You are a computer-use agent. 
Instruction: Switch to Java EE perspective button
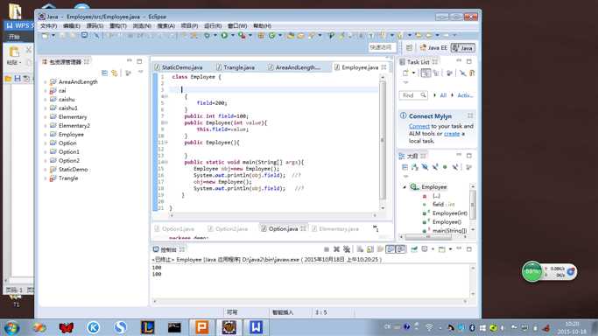coord(433,47)
